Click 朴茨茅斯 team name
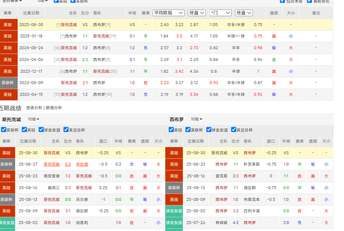Viewport: 344px width, 231px height. [252, 164]
